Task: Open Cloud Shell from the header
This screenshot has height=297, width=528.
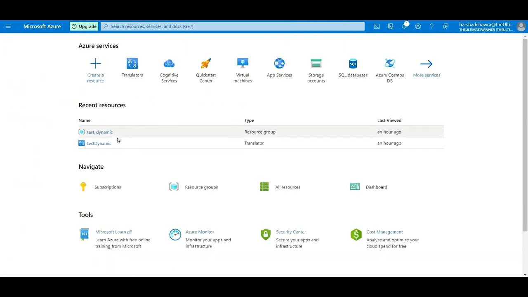Action: coord(377,26)
